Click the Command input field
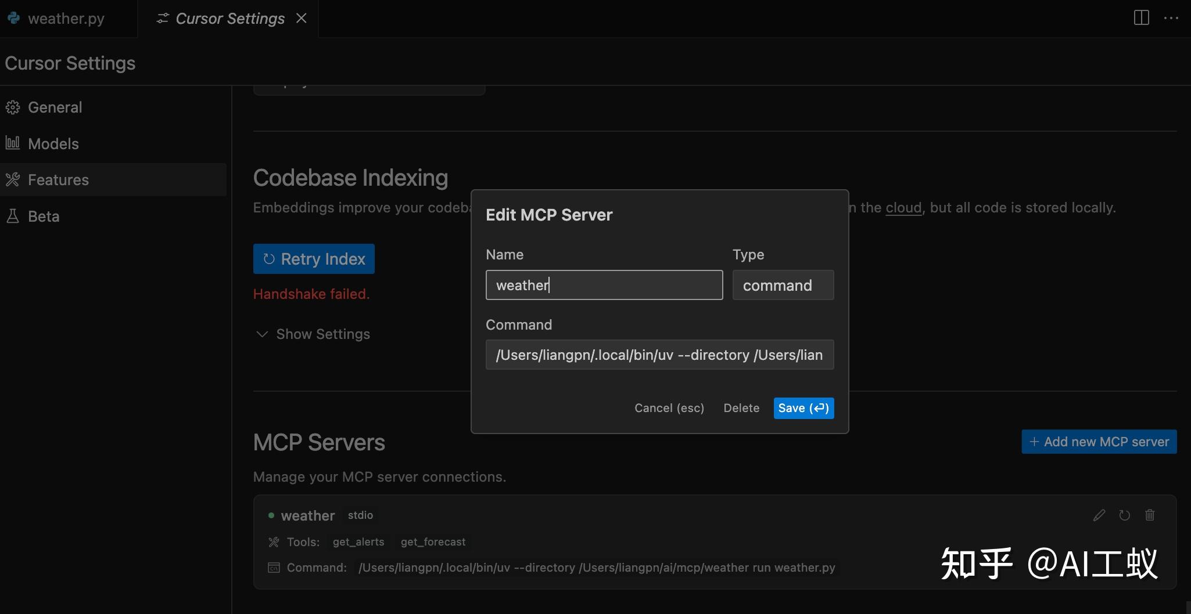1191x614 pixels. (659, 355)
